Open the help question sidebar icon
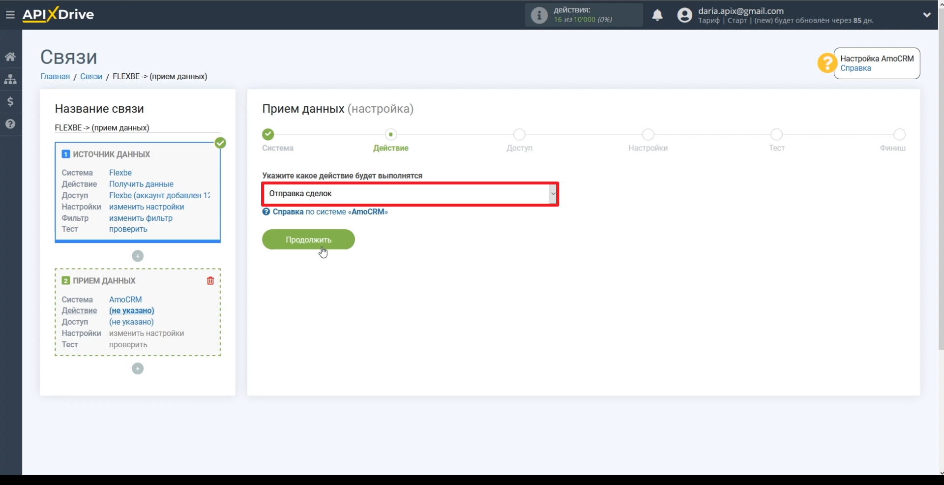Image resolution: width=944 pixels, height=485 pixels. coord(10,124)
